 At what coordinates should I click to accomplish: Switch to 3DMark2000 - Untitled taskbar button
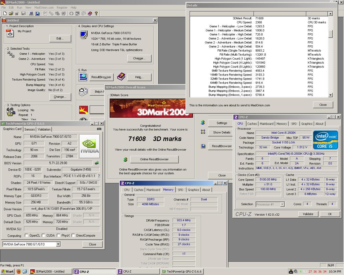tap(51, 272)
